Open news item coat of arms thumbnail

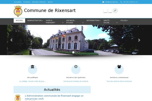pyautogui.click(x=18, y=98)
